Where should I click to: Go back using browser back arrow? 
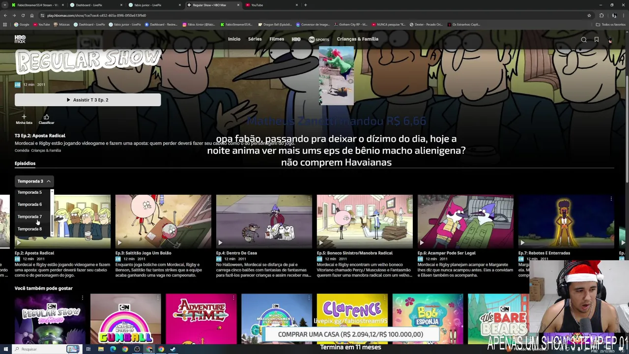coord(5,15)
